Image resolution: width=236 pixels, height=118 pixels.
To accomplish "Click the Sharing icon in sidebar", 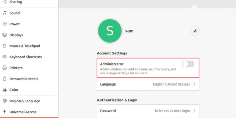I will (x=4, y=2).
